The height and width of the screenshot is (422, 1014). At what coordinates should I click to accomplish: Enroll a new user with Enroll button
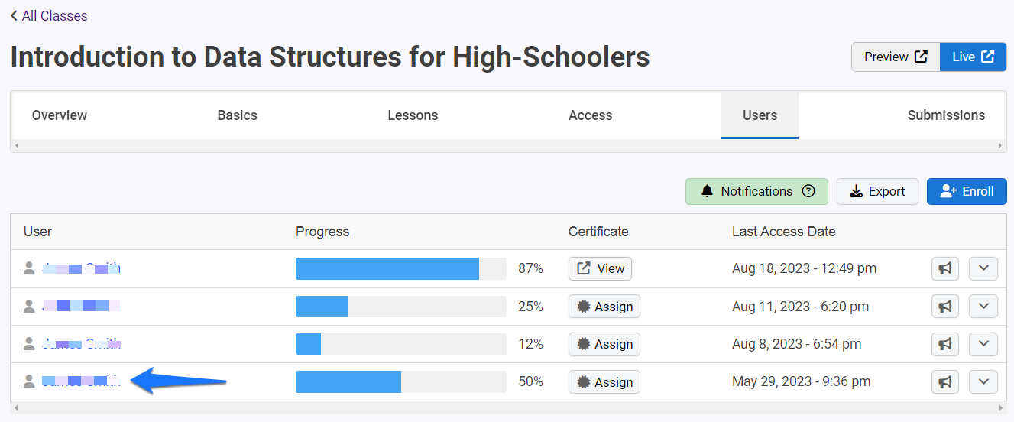[967, 191]
